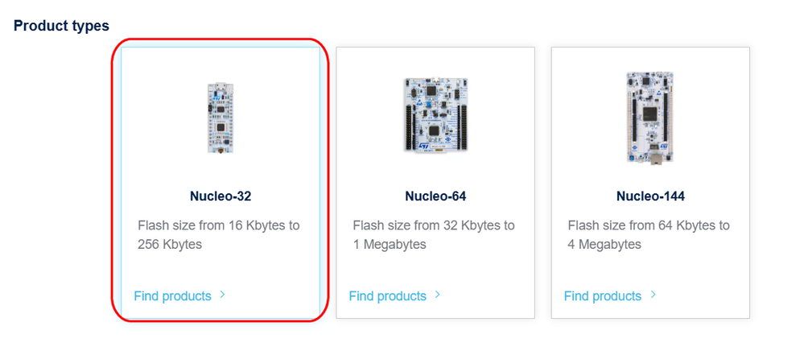The width and height of the screenshot is (804, 351).
Task: Select the Nucleo-64 title
Action: click(x=435, y=196)
